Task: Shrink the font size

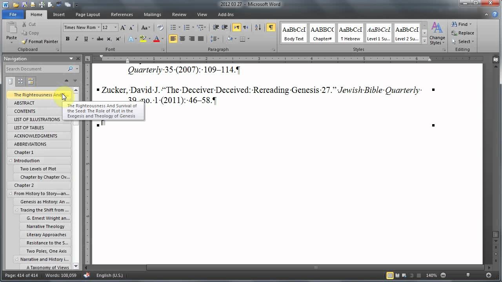Action: pos(131,27)
